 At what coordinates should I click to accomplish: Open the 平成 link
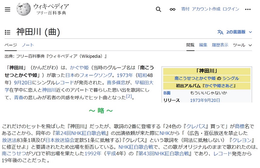[x=111, y=153]
